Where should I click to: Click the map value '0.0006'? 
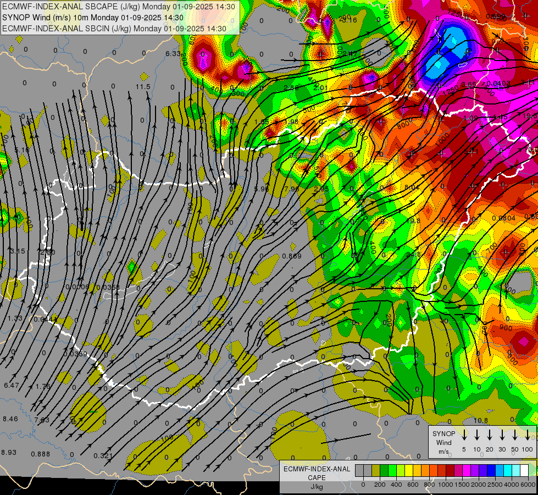(x=77, y=287)
